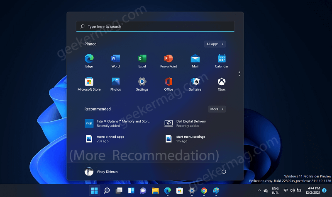Open the Calendar pinned app
This screenshot has height=197, width=332.
[x=222, y=61]
